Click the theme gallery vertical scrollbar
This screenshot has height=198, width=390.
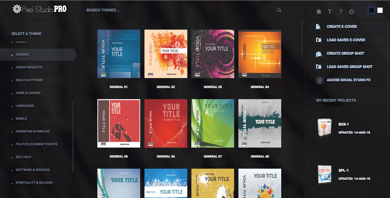302,38
